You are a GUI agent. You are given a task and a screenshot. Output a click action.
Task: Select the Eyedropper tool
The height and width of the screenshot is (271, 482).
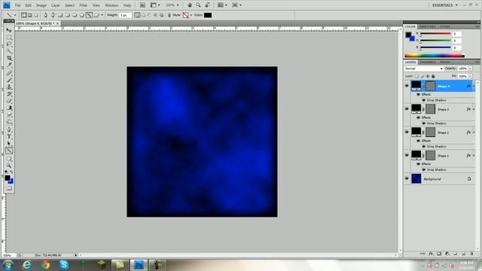click(9, 65)
